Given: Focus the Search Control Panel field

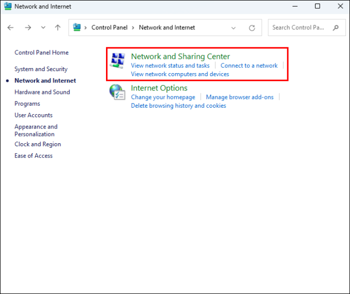Looking at the screenshot, I should click(x=307, y=27).
